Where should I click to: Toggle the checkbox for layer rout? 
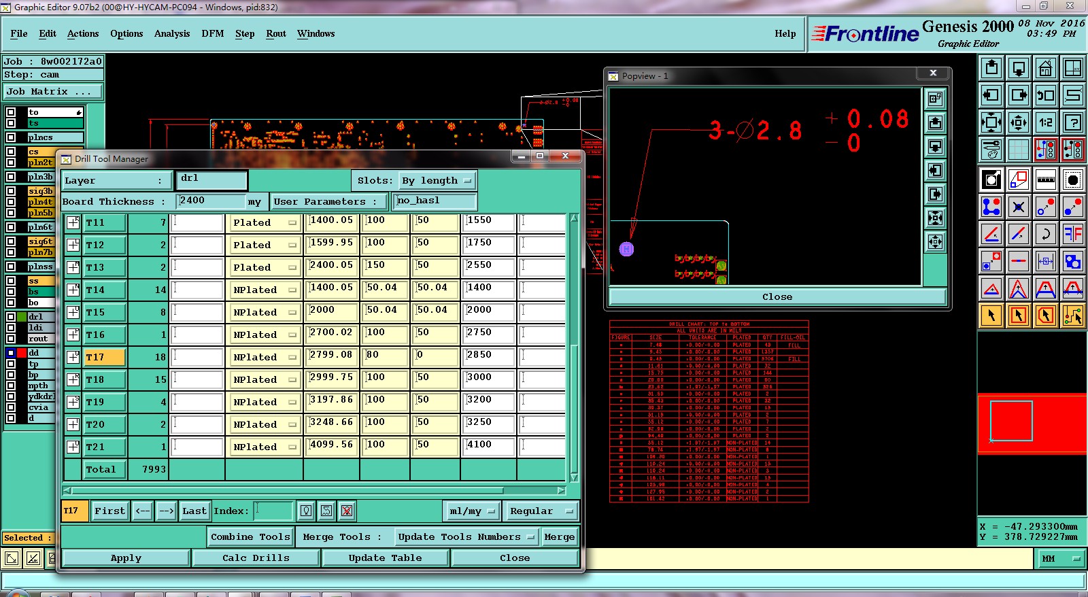coord(11,339)
